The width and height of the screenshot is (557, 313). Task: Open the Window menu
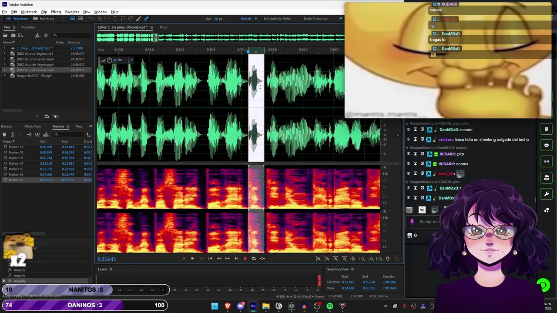click(101, 12)
